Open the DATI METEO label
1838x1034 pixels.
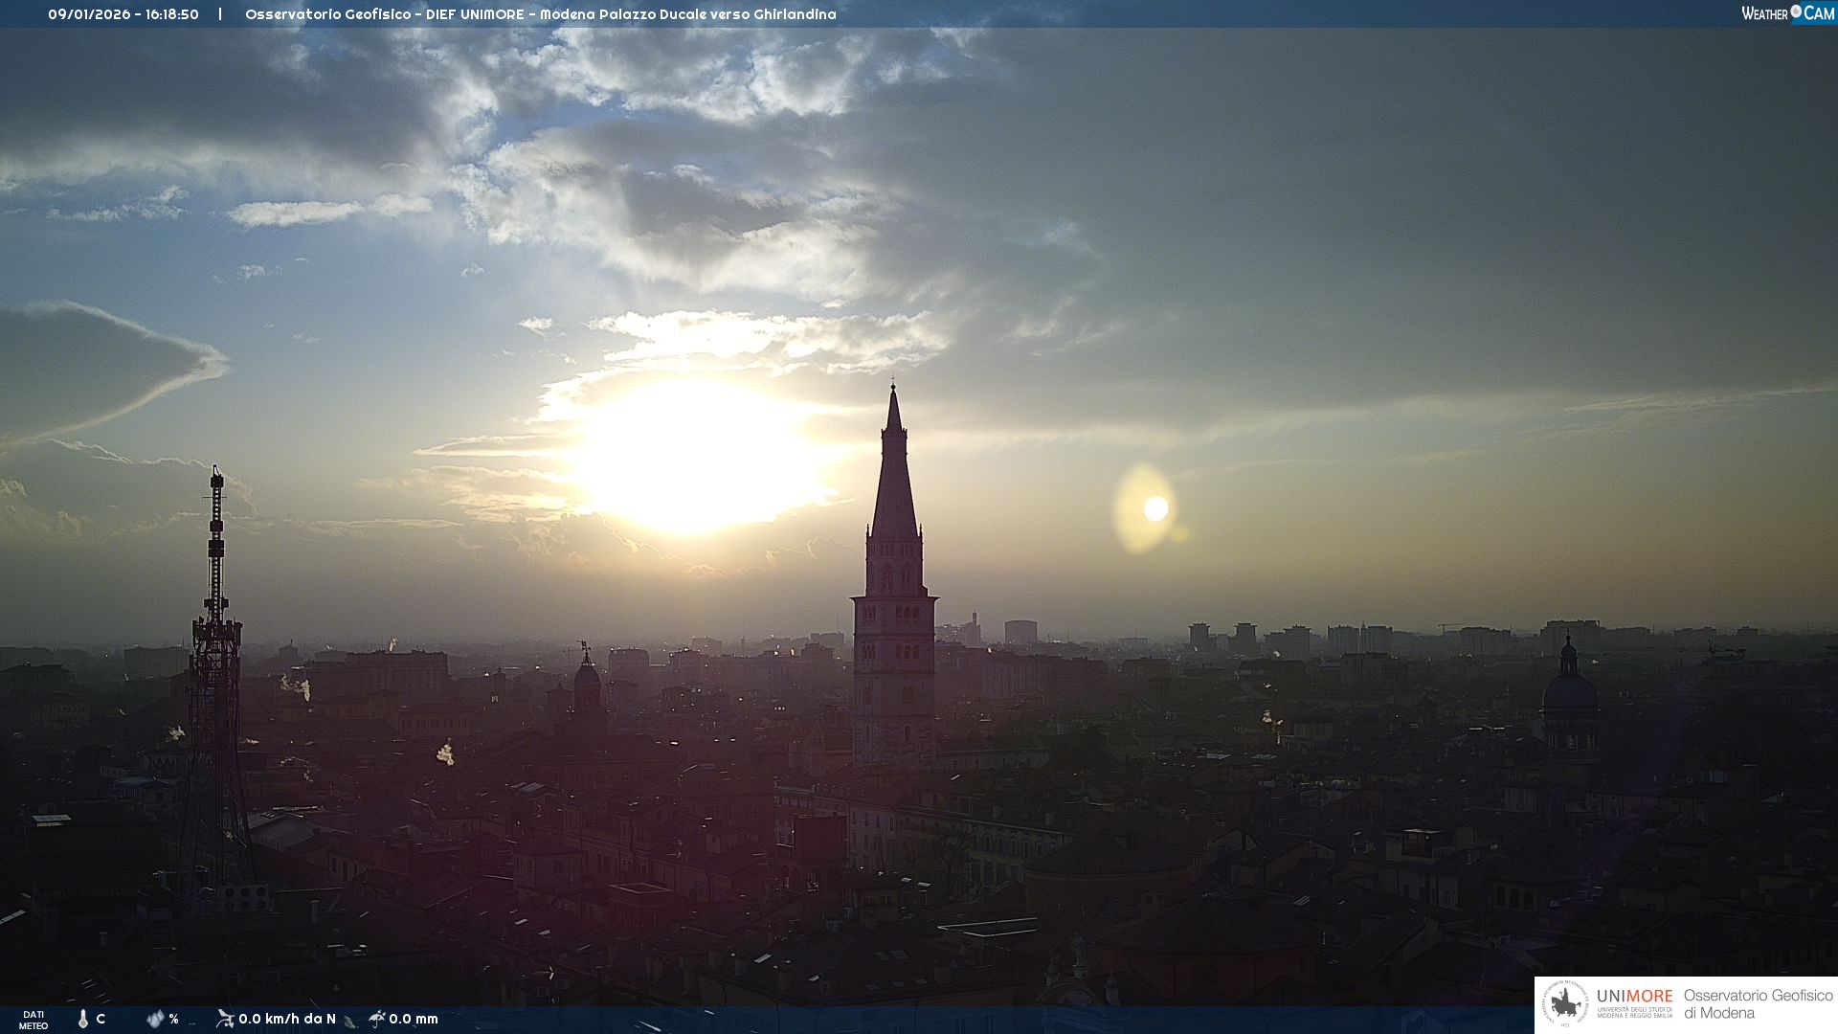[x=34, y=1020]
